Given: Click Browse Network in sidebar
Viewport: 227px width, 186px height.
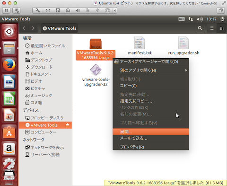Looking at the screenshot, I should [45, 147].
